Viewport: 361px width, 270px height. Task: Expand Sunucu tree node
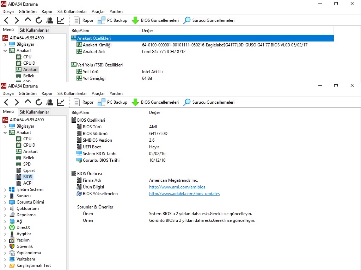pos(5,196)
